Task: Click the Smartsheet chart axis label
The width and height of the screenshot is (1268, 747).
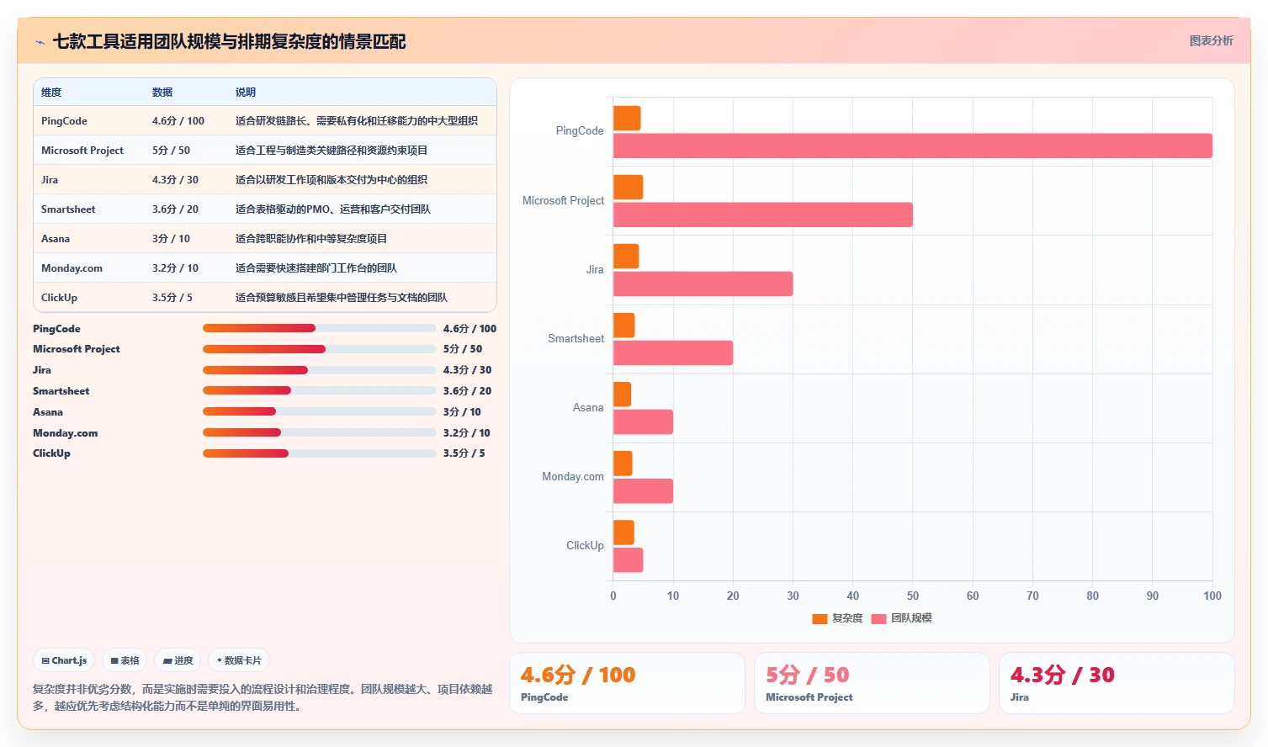Action: (x=576, y=339)
